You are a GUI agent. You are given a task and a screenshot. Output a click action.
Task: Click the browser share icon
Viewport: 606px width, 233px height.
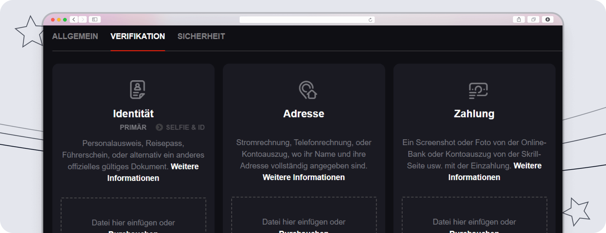pos(519,19)
